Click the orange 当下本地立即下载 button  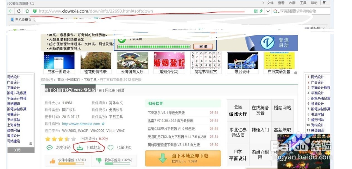pos(183,158)
